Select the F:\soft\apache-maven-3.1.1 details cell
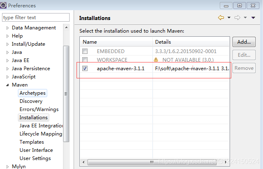 pyautogui.click(x=192, y=69)
